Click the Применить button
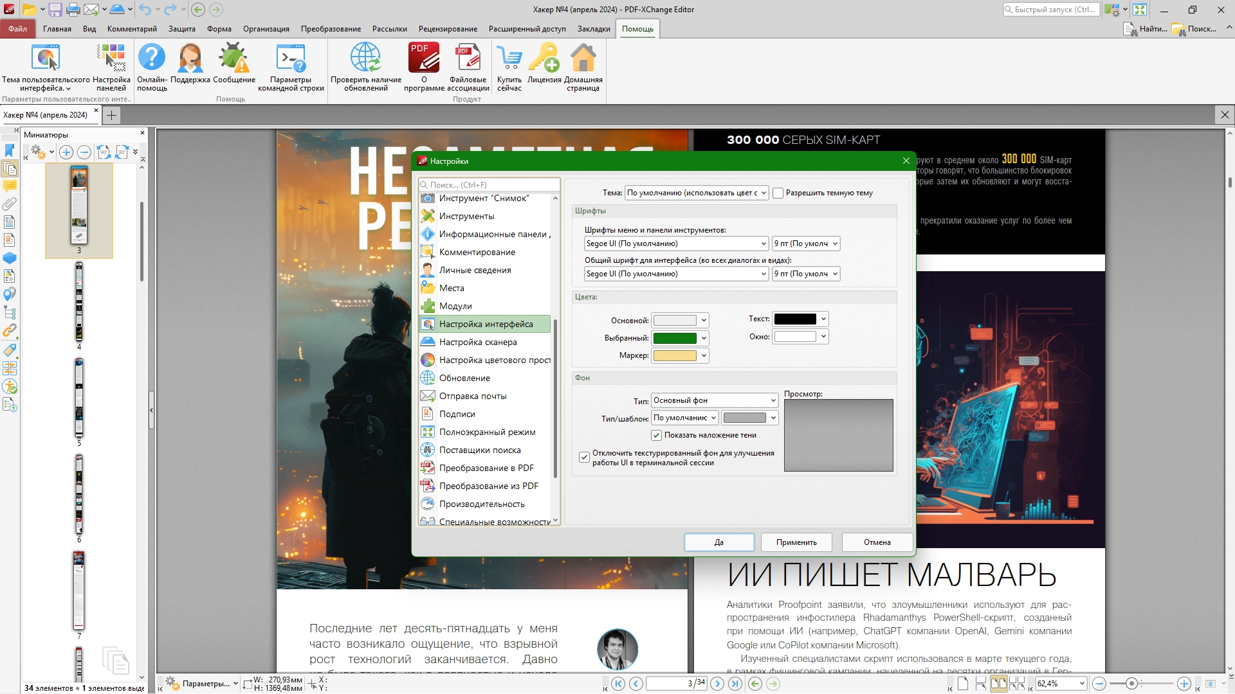Image resolution: width=1235 pixels, height=694 pixels. 796,542
